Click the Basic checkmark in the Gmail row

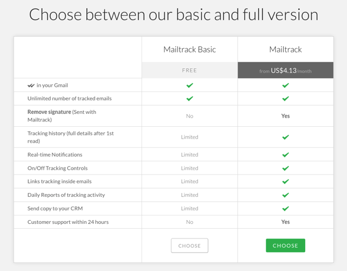190,85
